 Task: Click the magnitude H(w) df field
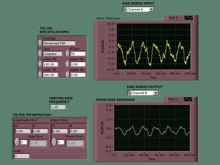click(x=40, y=131)
